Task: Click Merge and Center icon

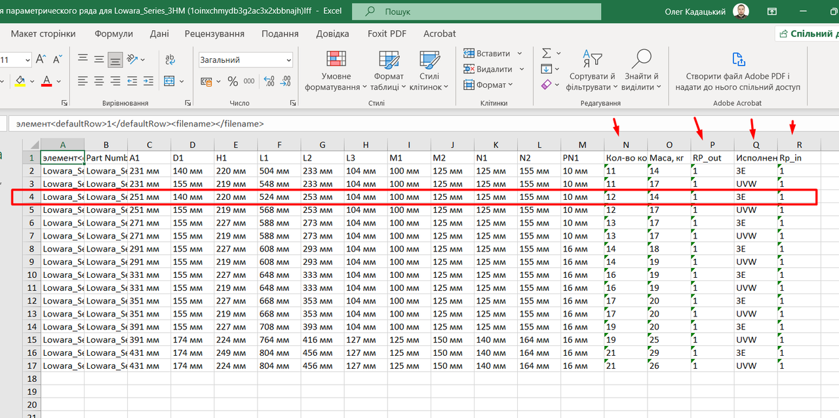Action: tap(169, 81)
